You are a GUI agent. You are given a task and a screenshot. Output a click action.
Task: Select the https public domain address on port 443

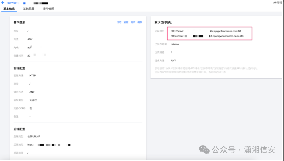click(x=208, y=36)
